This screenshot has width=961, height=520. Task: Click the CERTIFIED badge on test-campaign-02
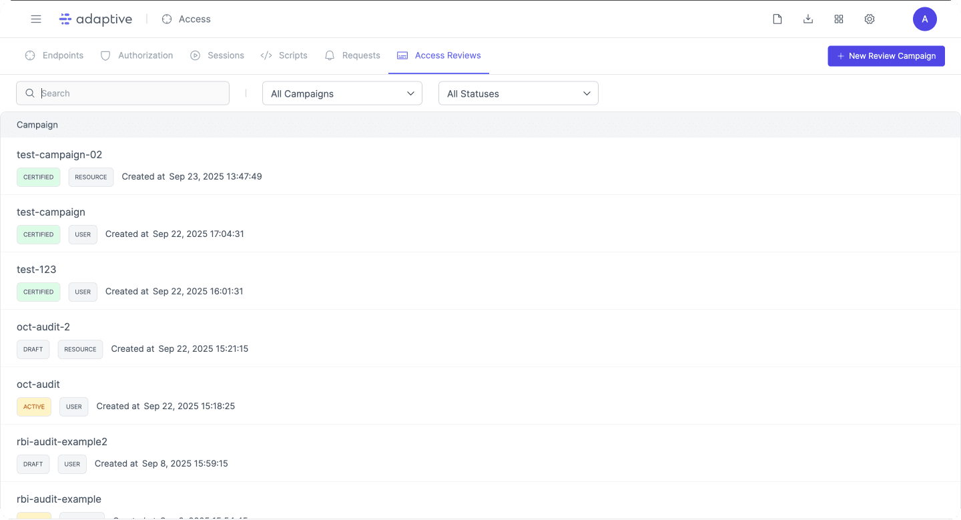39,177
